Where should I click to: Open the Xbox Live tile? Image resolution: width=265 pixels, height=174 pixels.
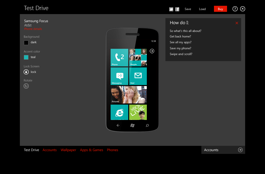coord(138,112)
